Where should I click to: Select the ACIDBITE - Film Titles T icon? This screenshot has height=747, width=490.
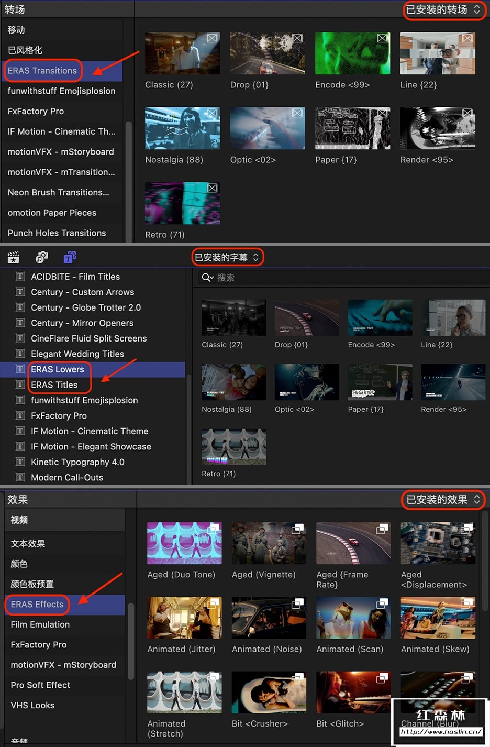tap(20, 276)
